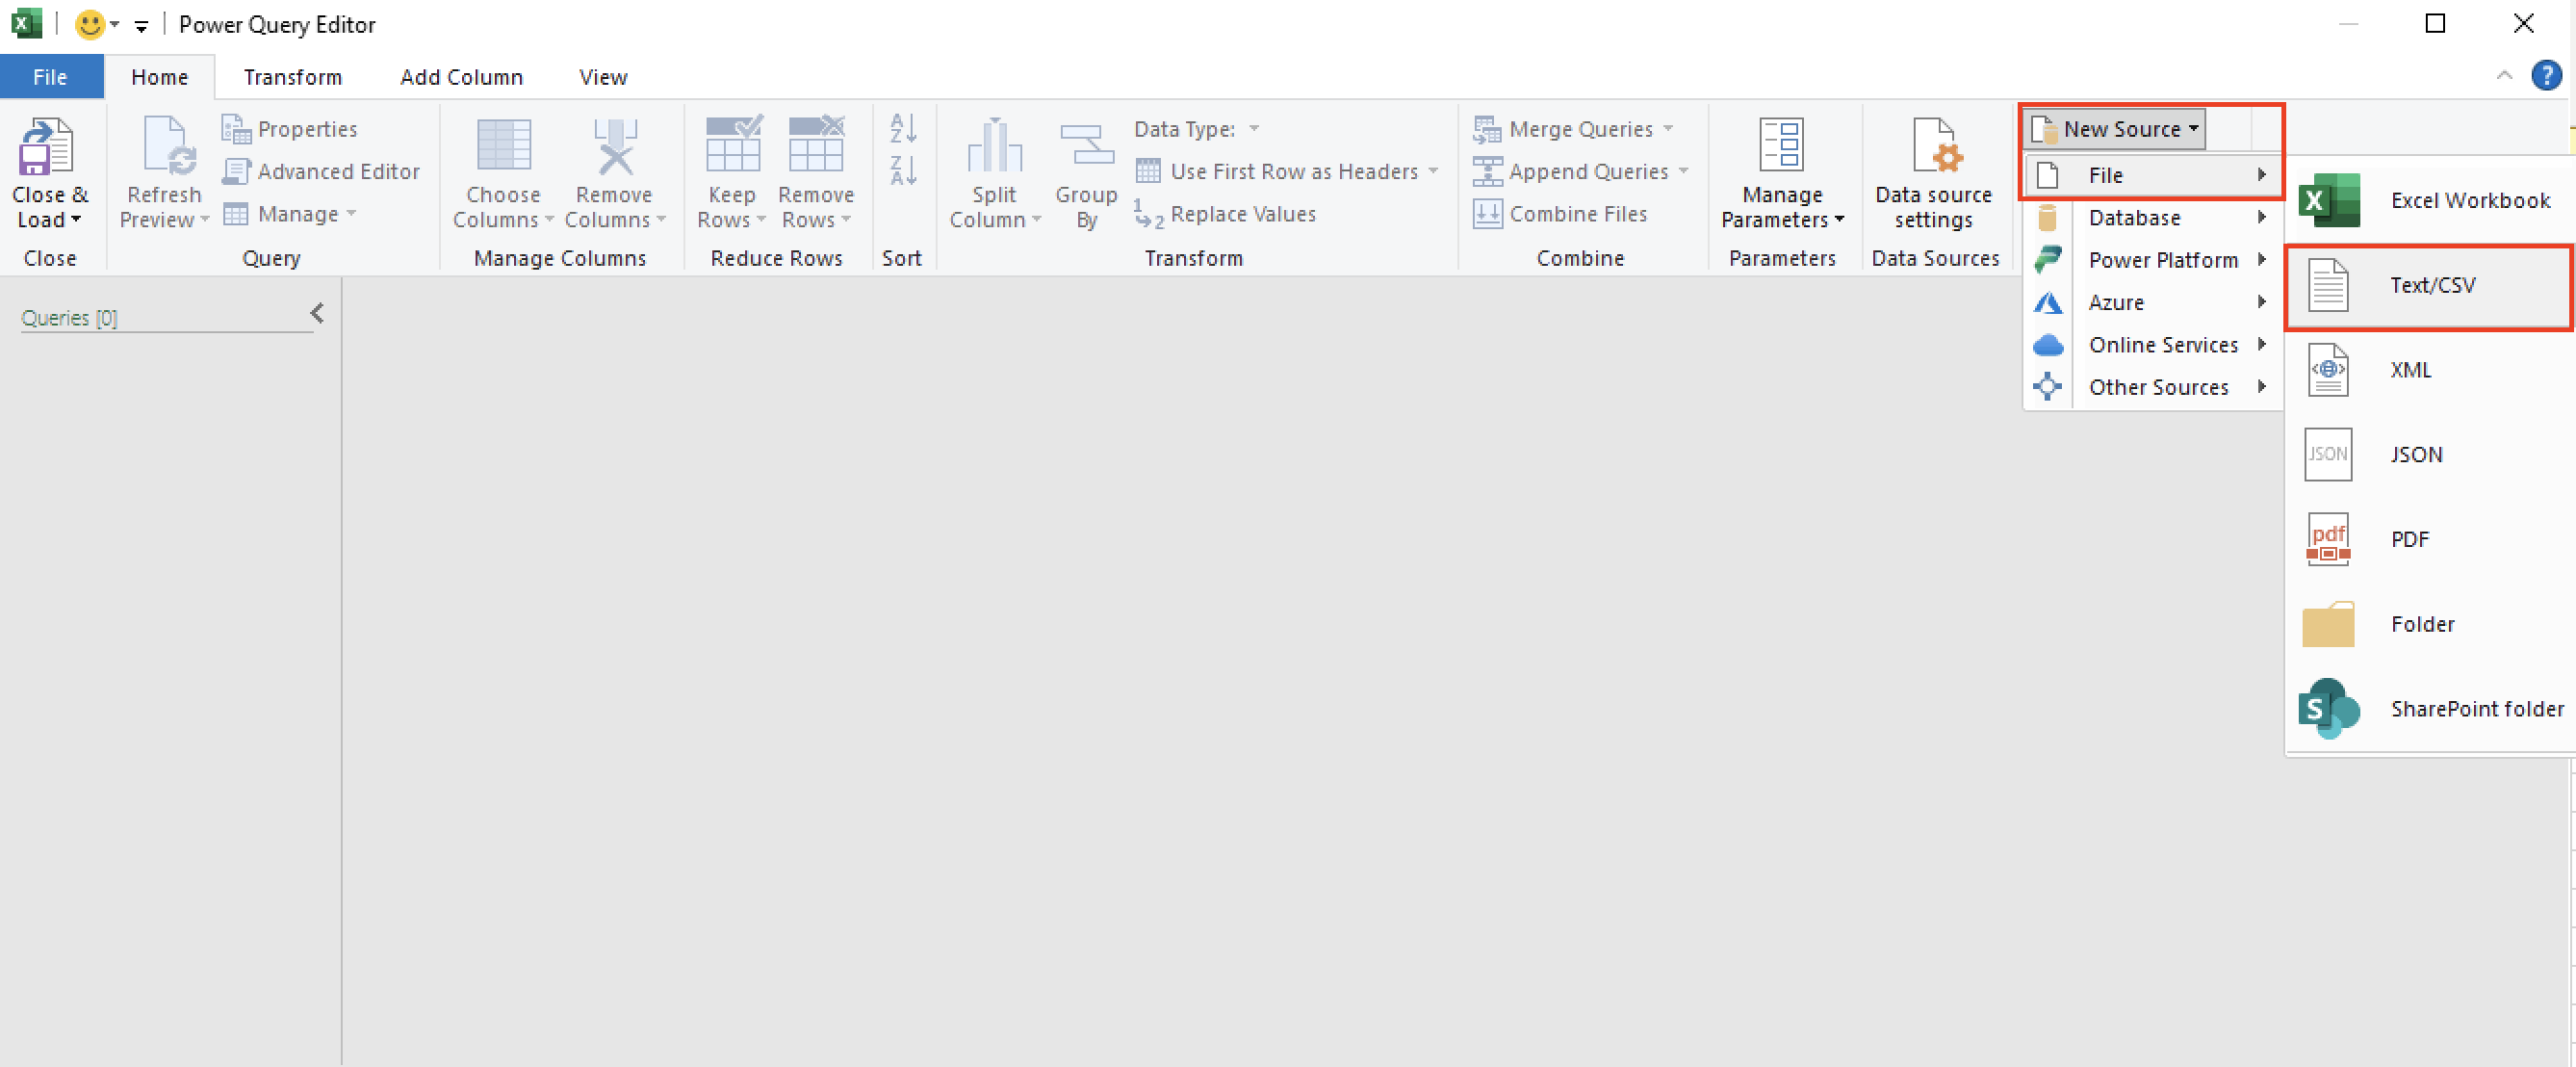Click Replace Values
The width and height of the screenshot is (2576, 1067).
click(1224, 214)
